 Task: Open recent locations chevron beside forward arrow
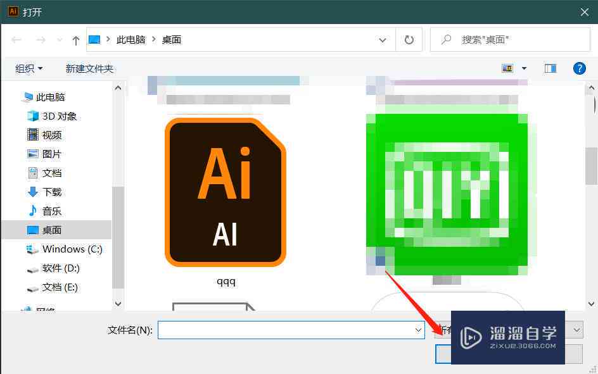[60, 40]
